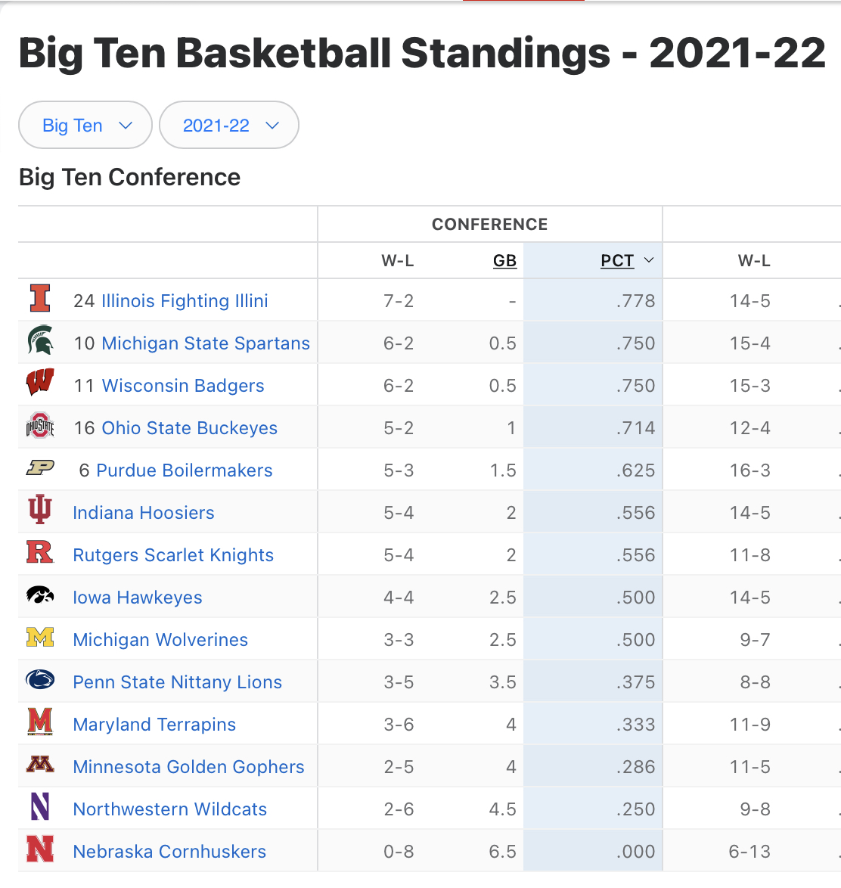Click the Northwestern Wildcats N logo
This screenshot has height=888, width=841.
pos(40,807)
